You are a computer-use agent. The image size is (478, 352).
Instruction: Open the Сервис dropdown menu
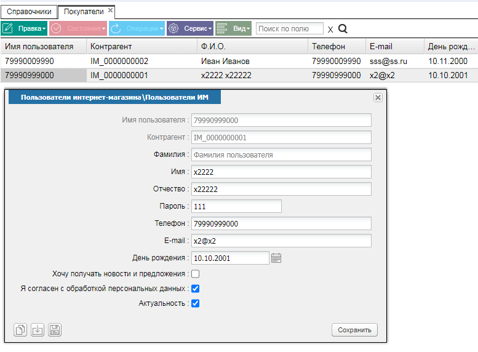(x=190, y=28)
